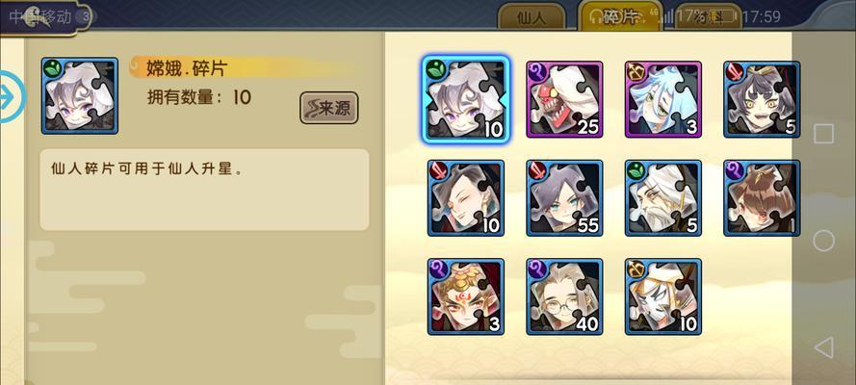Open the third tab beside 碎片
The height and width of the screenshot is (385, 856).
(x=709, y=17)
